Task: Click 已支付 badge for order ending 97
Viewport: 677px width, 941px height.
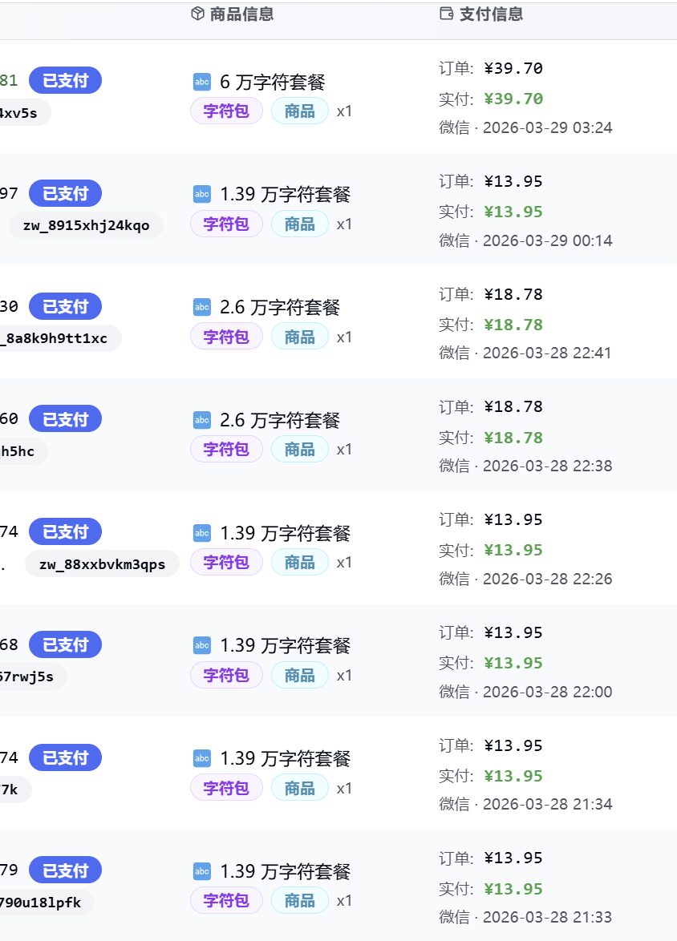Action: (x=65, y=193)
